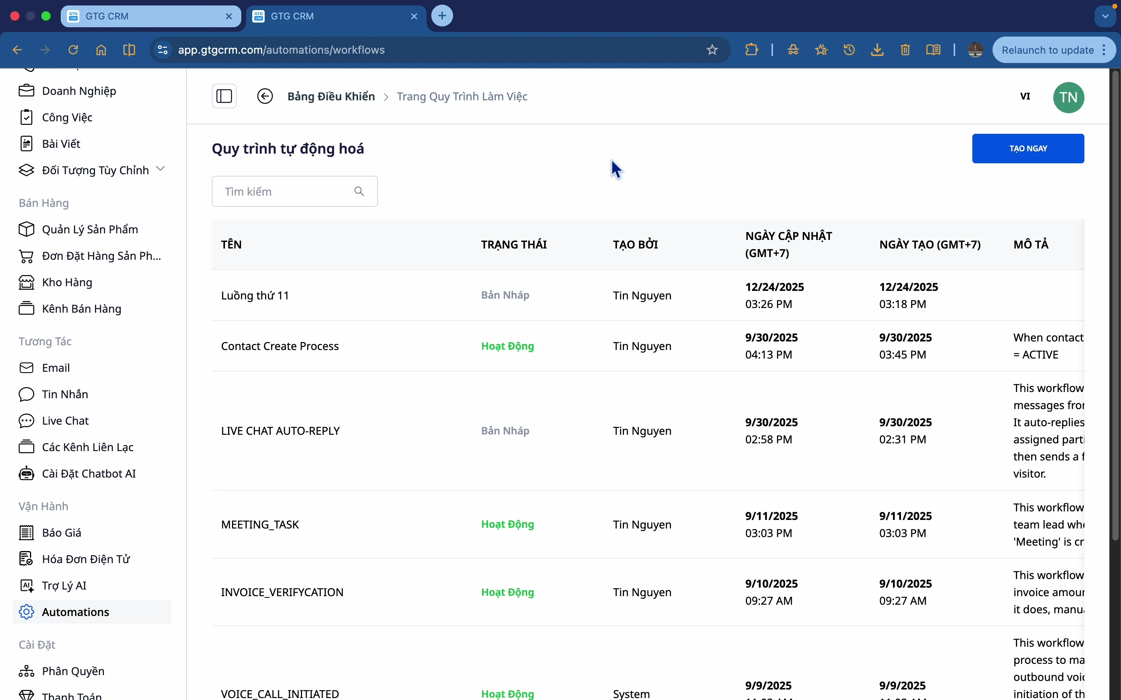The height and width of the screenshot is (700, 1121).
Task: Select Automations in the sidebar menu
Action: (76, 612)
